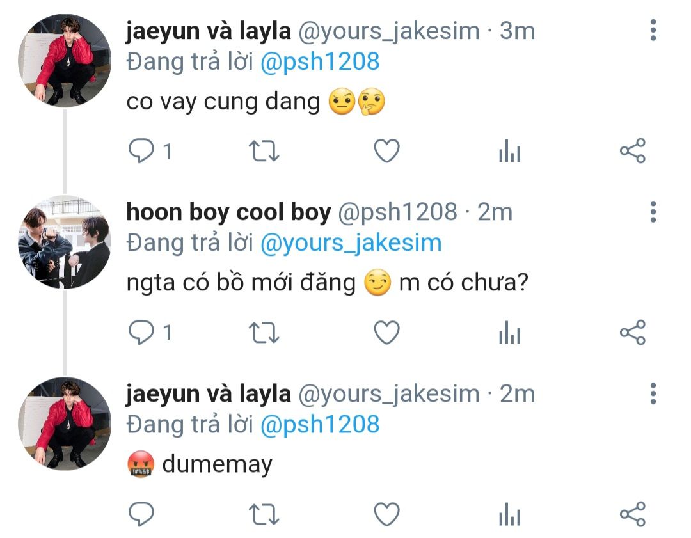Open @psh1208 mention in first tweet
The image size is (691, 538).
(320, 61)
